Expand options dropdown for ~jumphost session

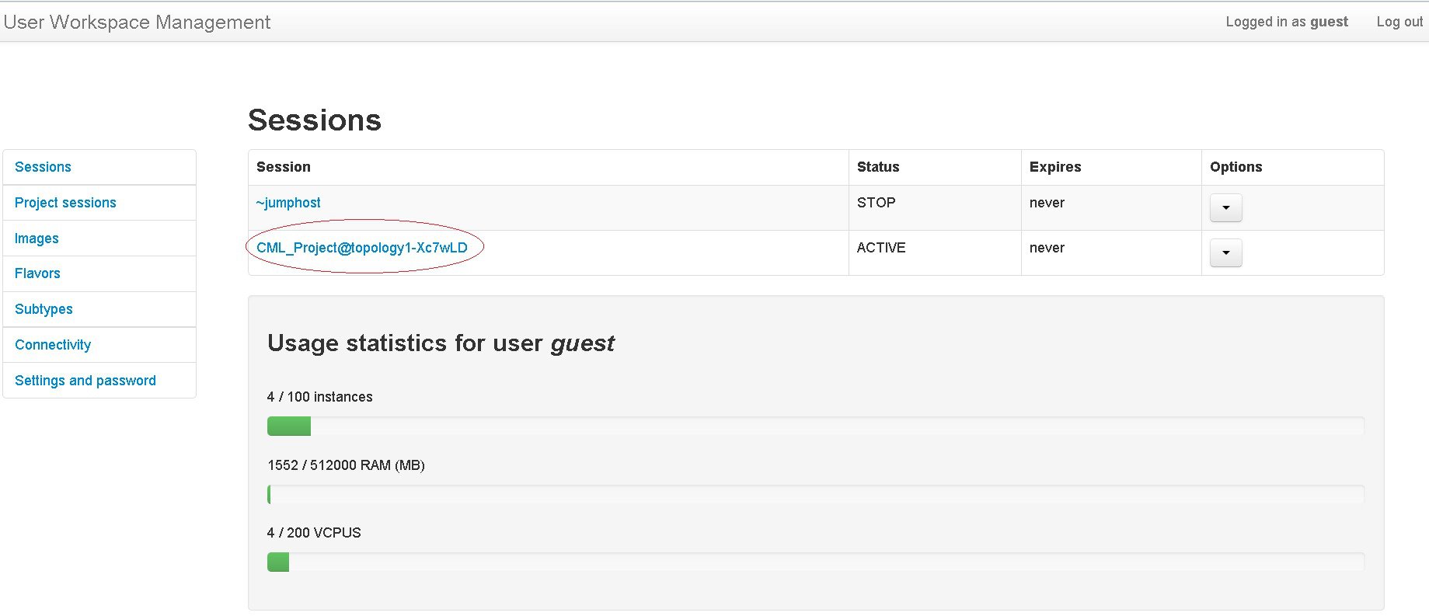click(1225, 208)
